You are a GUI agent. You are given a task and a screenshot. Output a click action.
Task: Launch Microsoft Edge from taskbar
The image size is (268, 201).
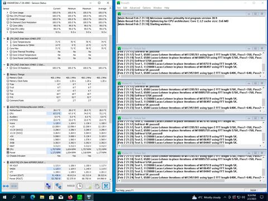(x=33, y=197)
